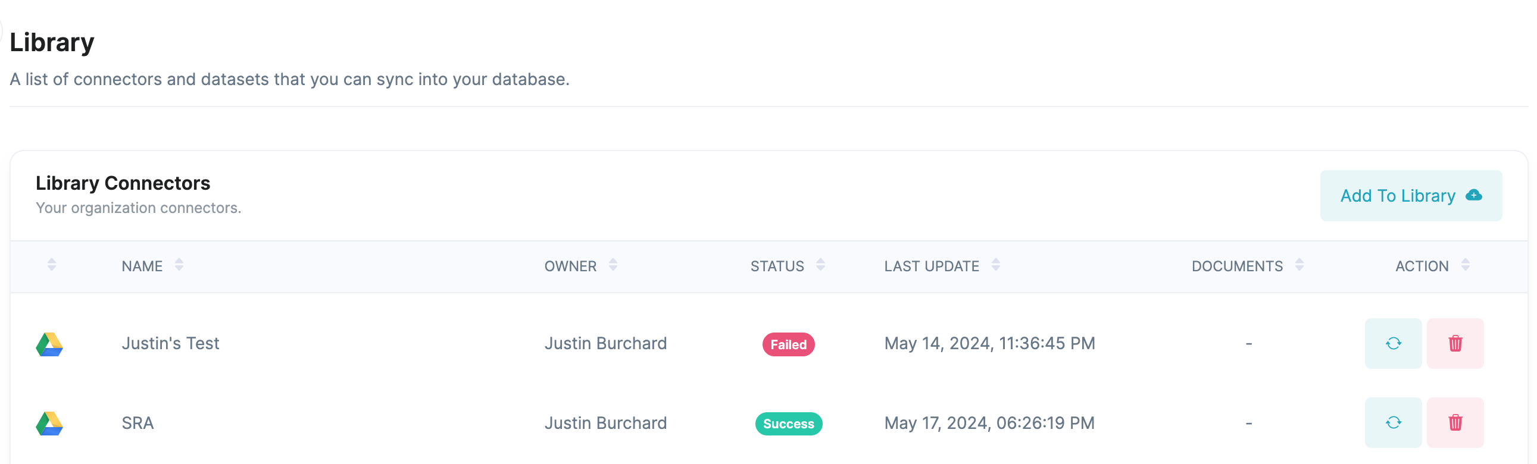
Task: Click the cloud upload icon in Add To Library
Action: coord(1473,195)
